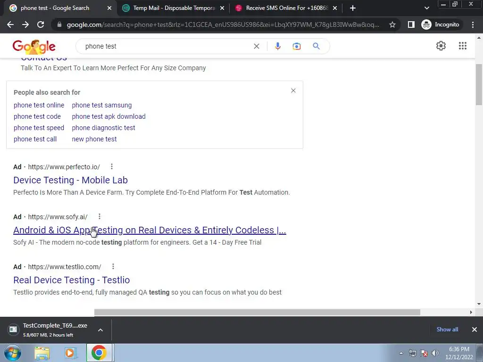This screenshot has height=362, width=483.
Task: Open the taskbar clock and date
Action: [459, 353]
